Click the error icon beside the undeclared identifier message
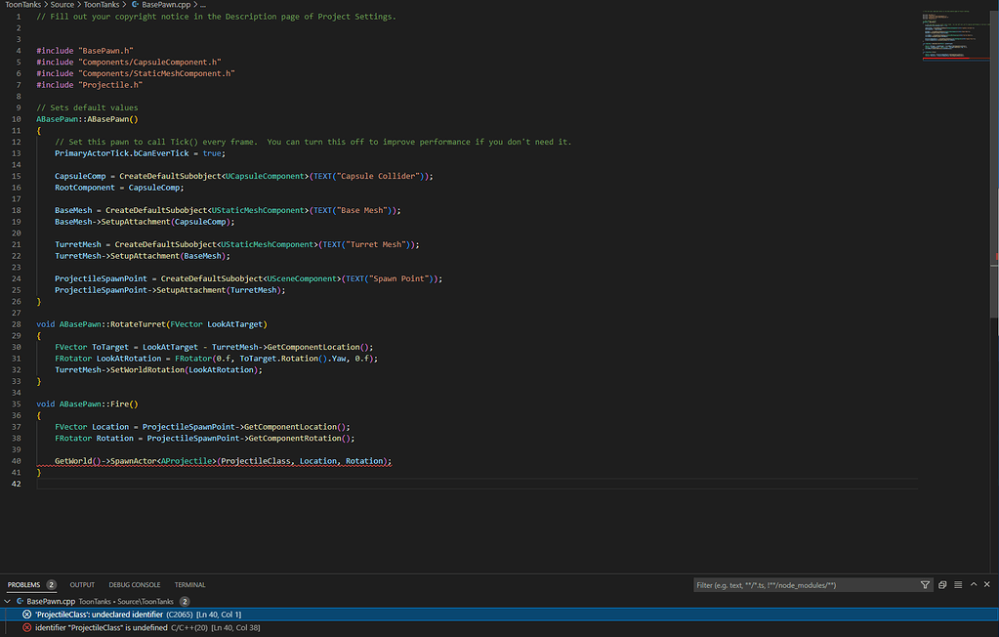This screenshot has width=999, height=637. tap(27, 615)
